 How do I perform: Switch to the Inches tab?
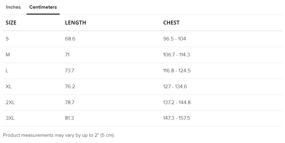point(13,7)
